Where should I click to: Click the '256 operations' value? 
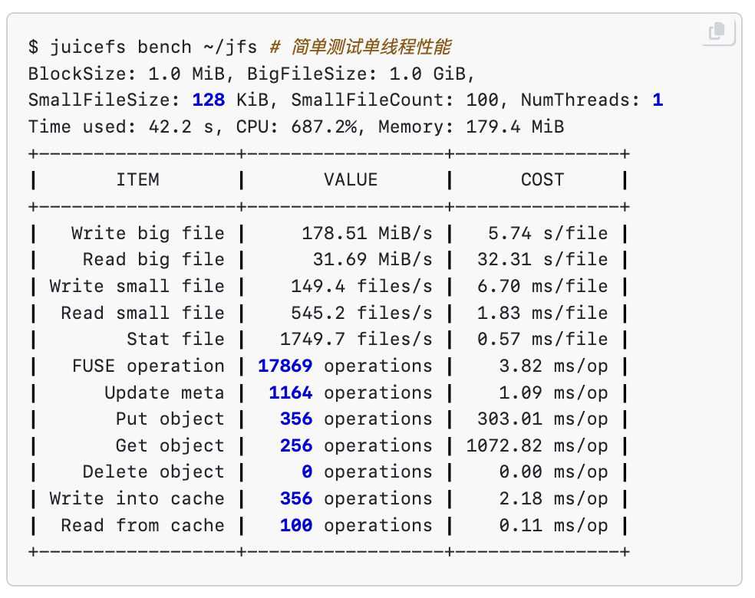point(356,445)
